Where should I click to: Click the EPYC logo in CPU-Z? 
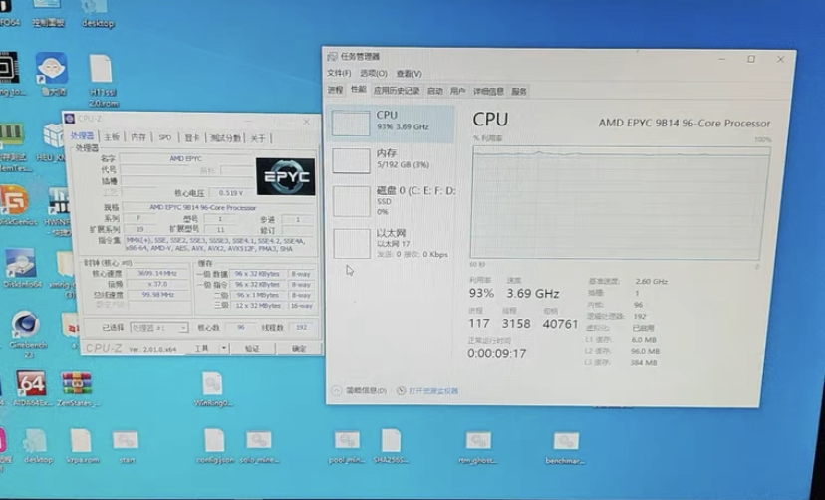[x=286, y=177]
